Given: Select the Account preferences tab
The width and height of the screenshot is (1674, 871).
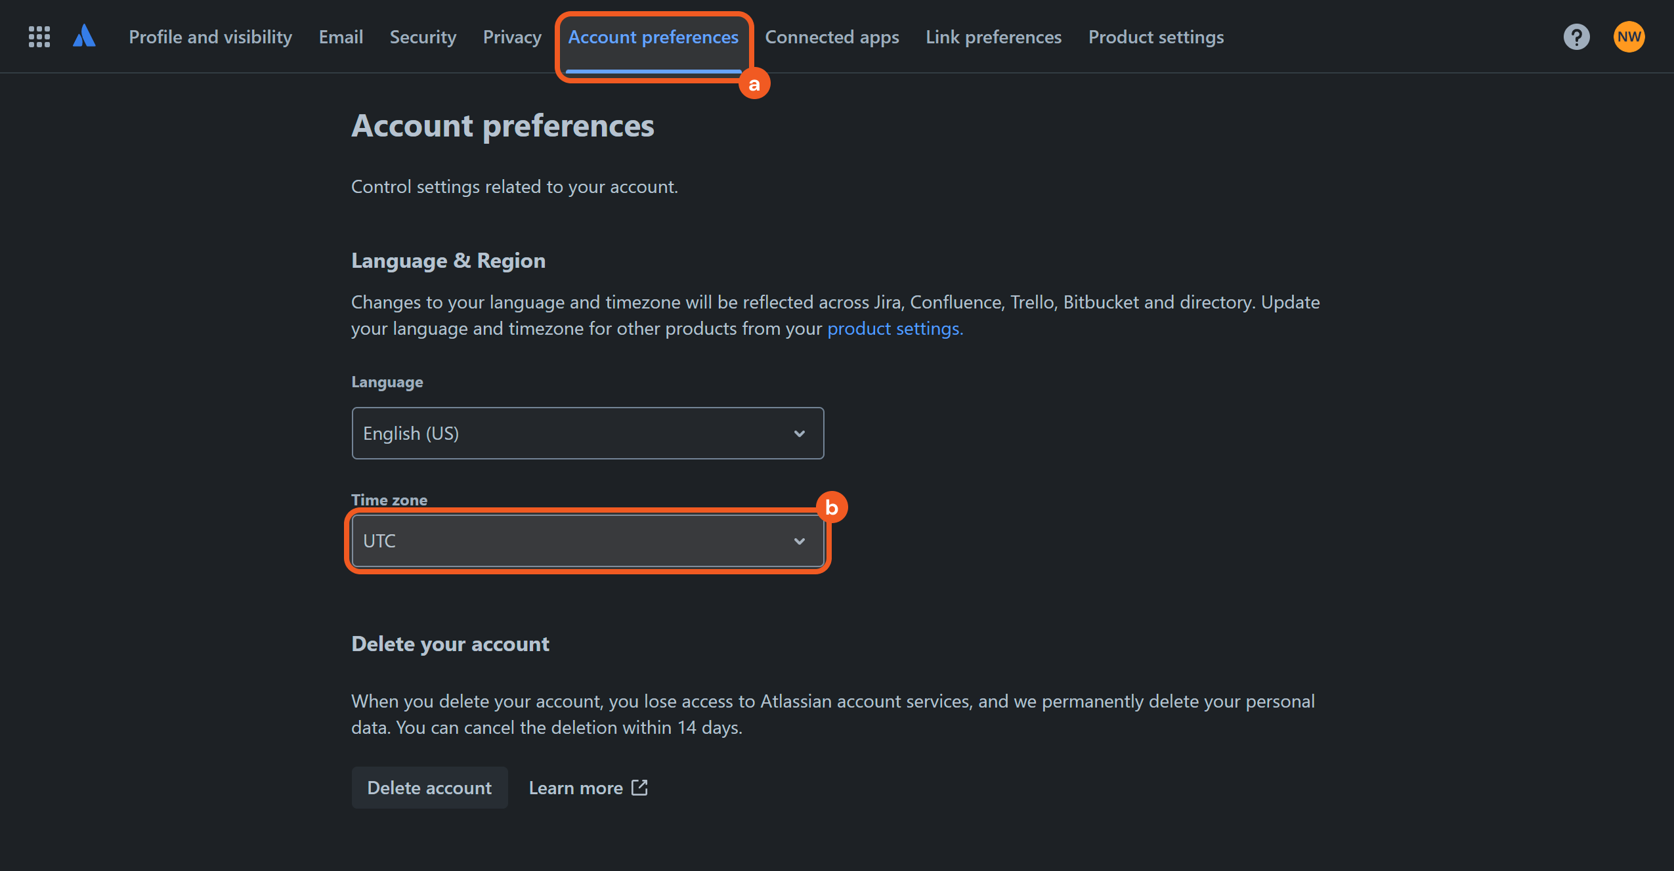Looking at the screenshot, I should tap(653, 37).
